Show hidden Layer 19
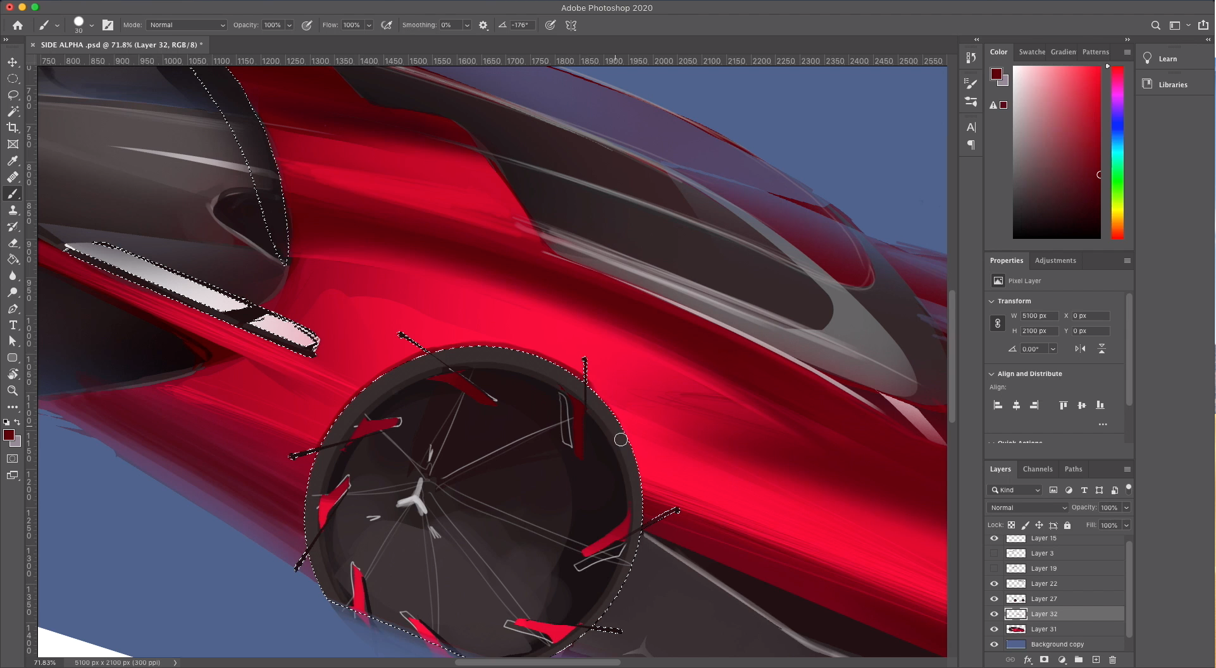1216x668 pixels. click(994, 568)
